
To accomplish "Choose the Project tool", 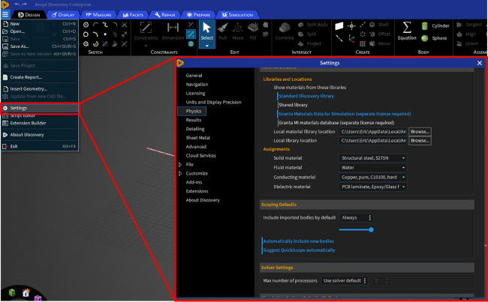I will (309, 43).
